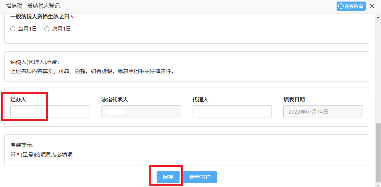Click the 带*(星号)的项目为必填项 note
The image size is (381, 187).
pos(42,154)
